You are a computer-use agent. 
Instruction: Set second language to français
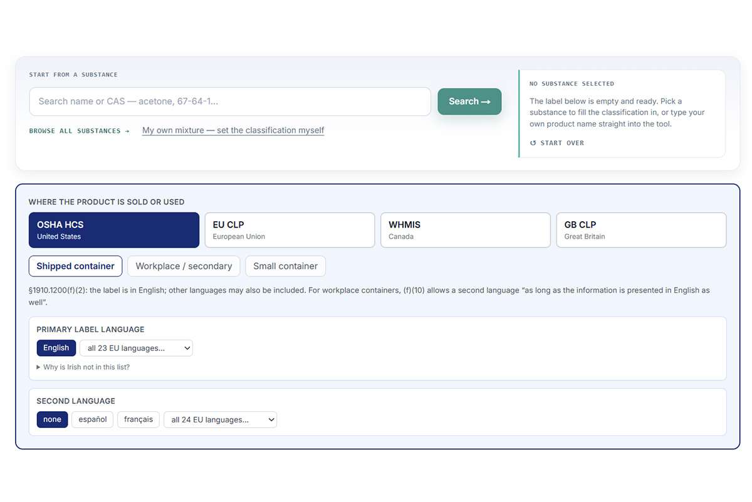pos(138,419)
